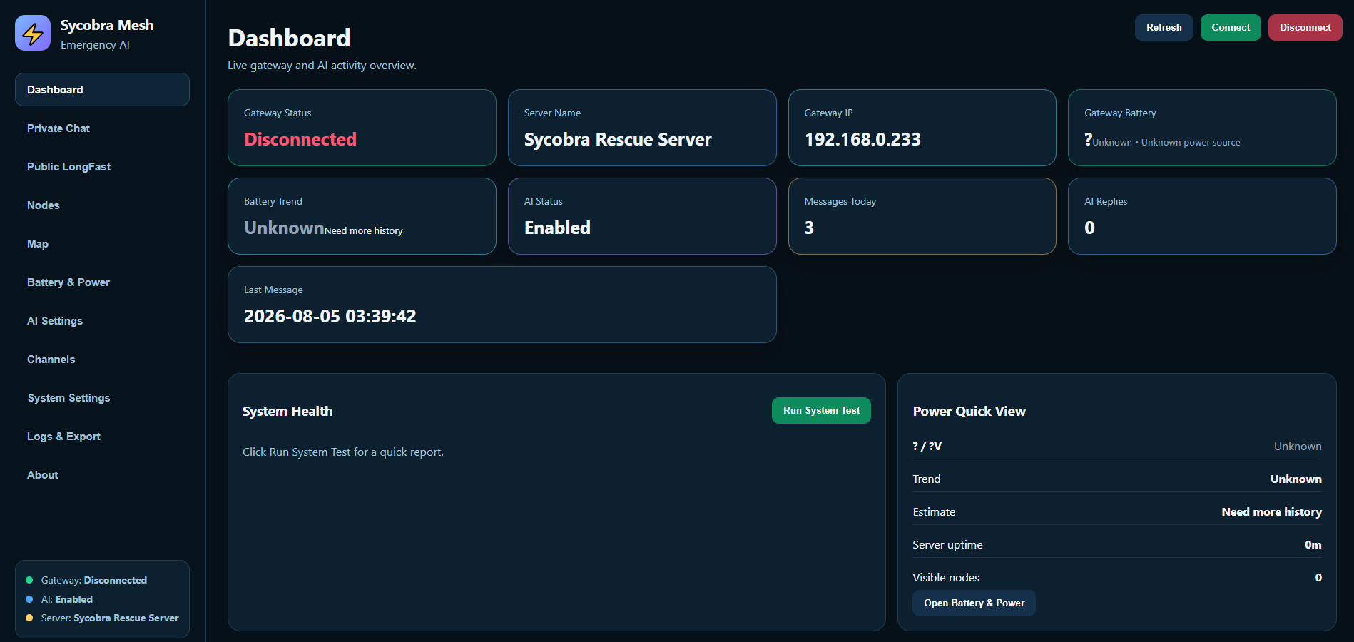Click the Sycobra Rescue Server heading in card
This screenshot has height=642, width=1354.
[618, 139]
